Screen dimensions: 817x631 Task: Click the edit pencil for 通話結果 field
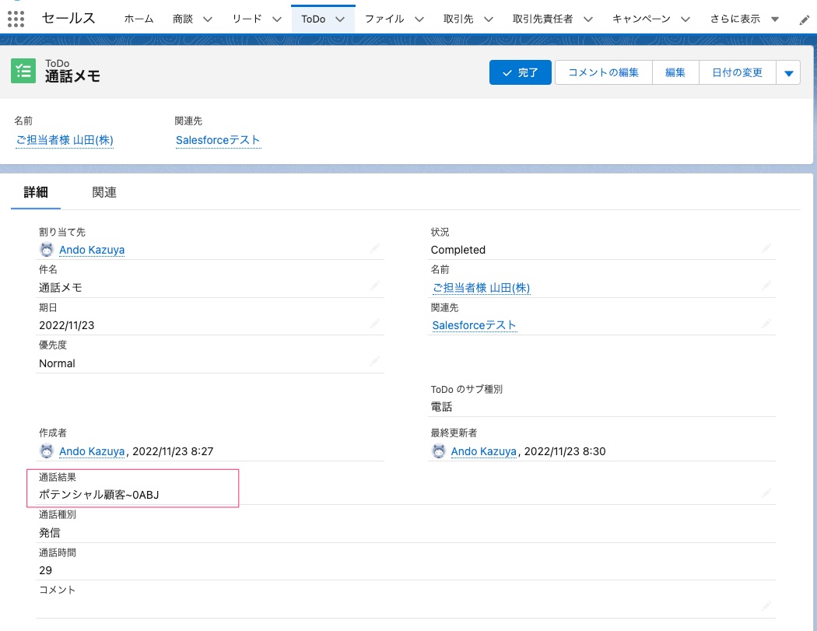point(766,493)
